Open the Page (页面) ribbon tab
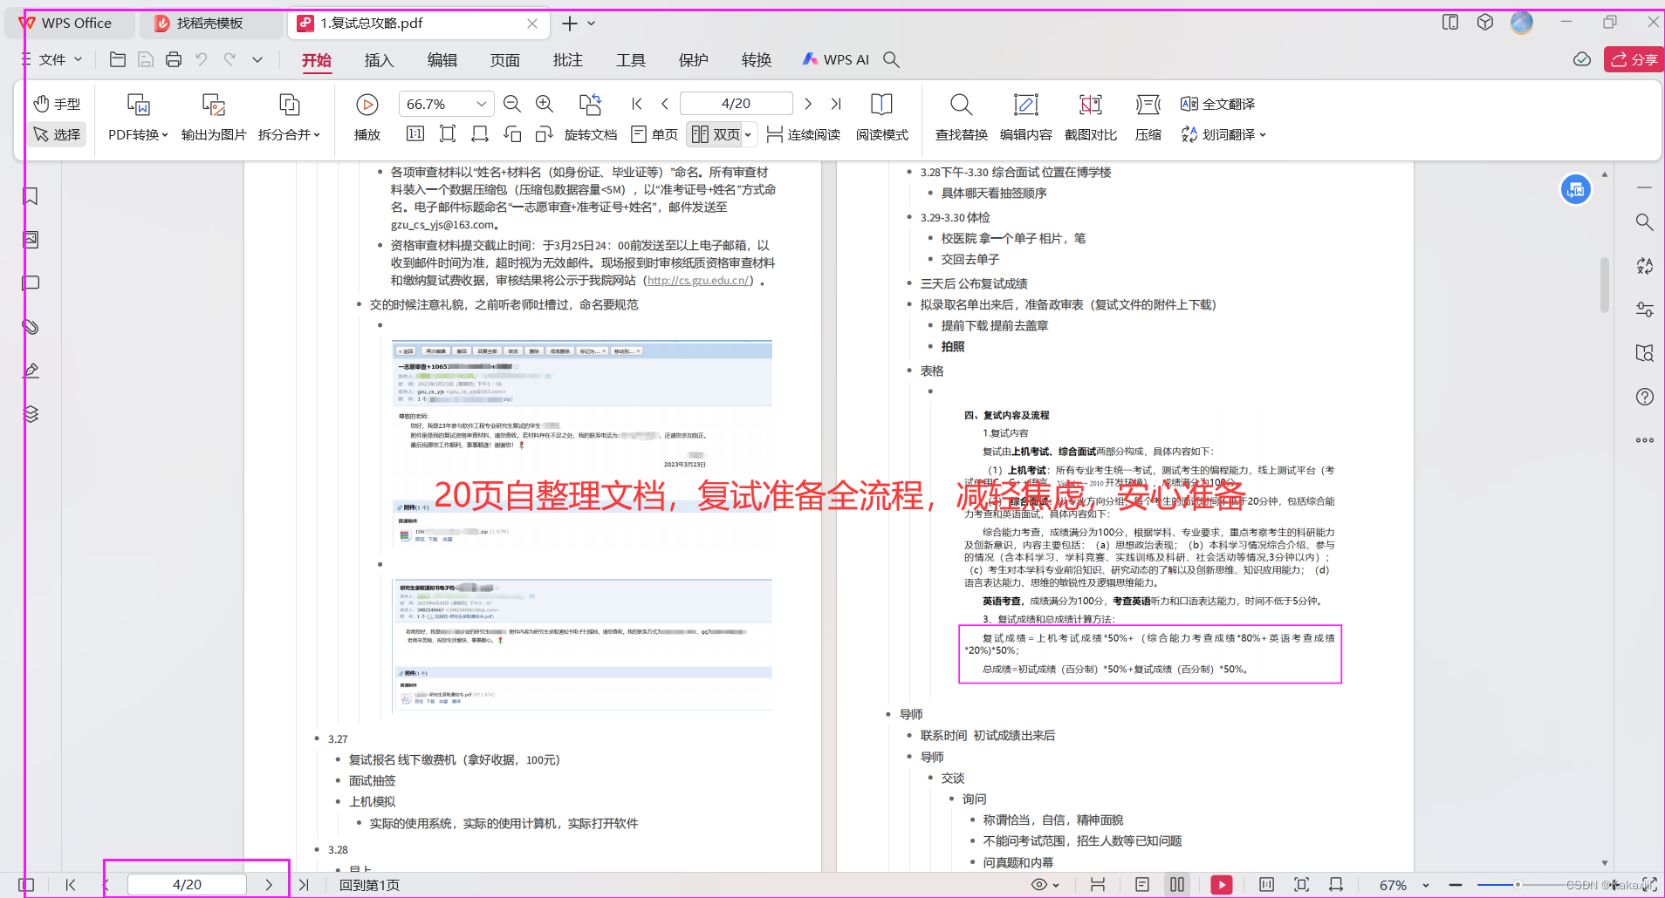1665x898 pixels. 504,59
